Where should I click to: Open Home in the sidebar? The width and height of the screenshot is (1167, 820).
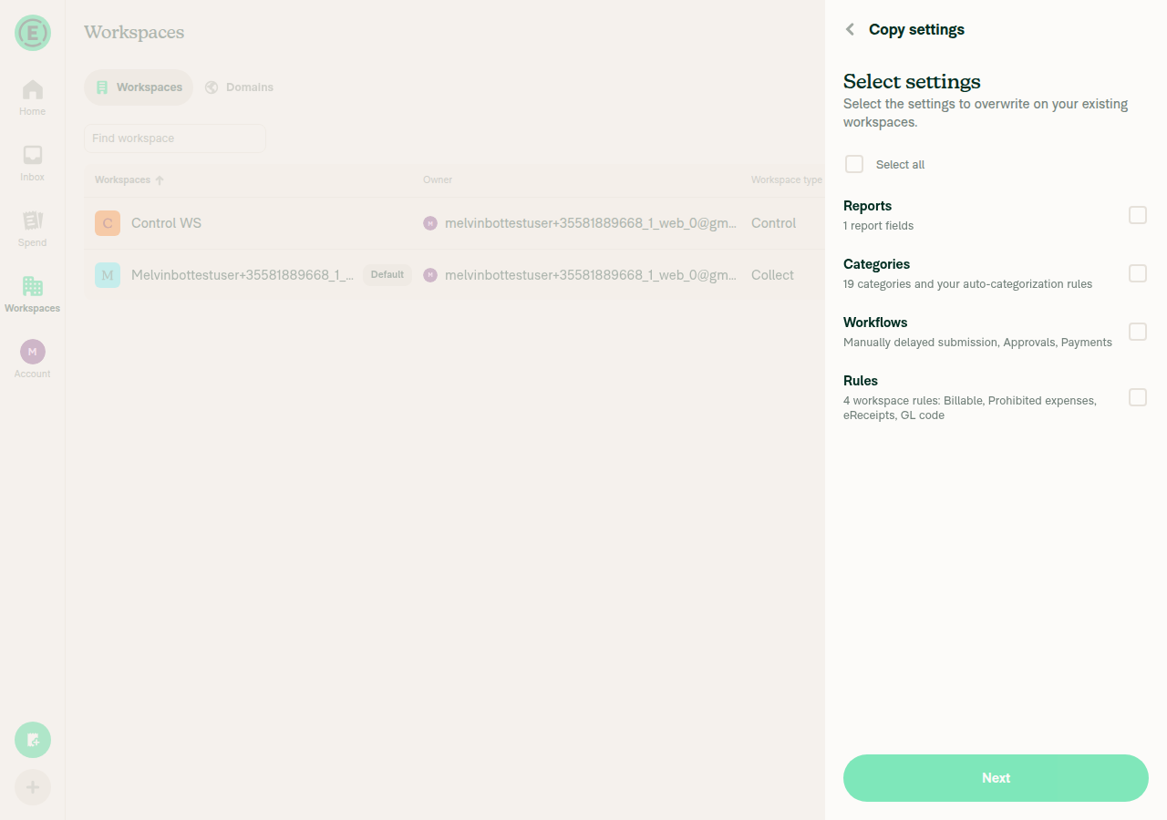[33, 97]
